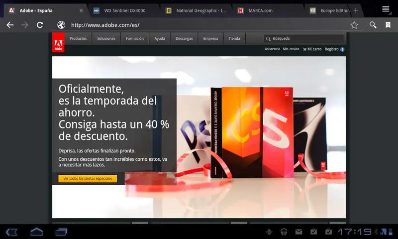Go back with the browser back arrow
The width and height of the screenshot is (398, 239).
pyautogui.click(x=10, y=25)
